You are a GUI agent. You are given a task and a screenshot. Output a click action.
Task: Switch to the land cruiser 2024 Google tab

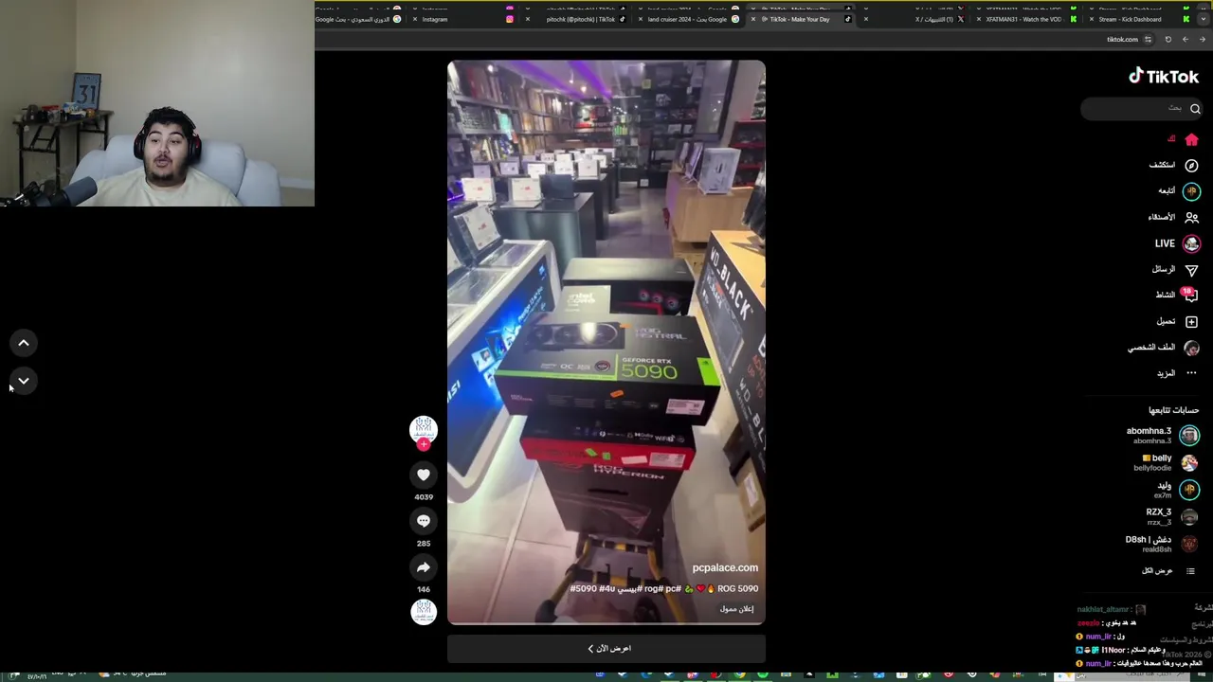click(687, 19)
